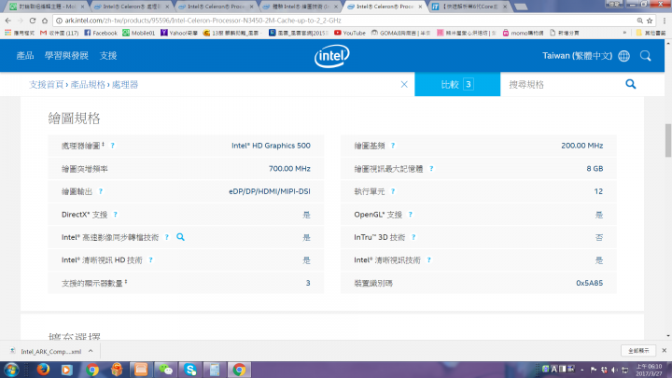Click help icon next to DirectX 支援
Image resolution: width=672 pixels, height=378 pixels.
tap(116, 215)
